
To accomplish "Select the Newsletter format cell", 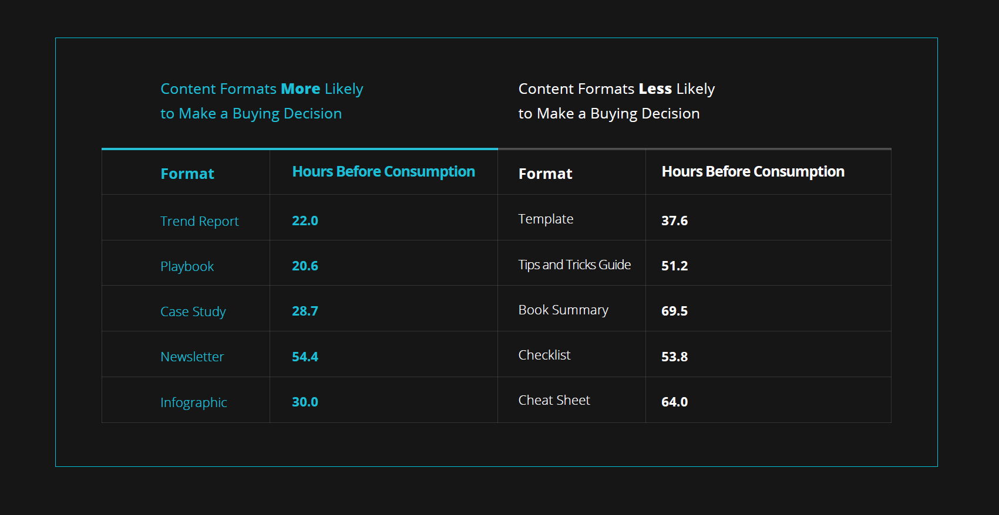I will coord(192,357).
